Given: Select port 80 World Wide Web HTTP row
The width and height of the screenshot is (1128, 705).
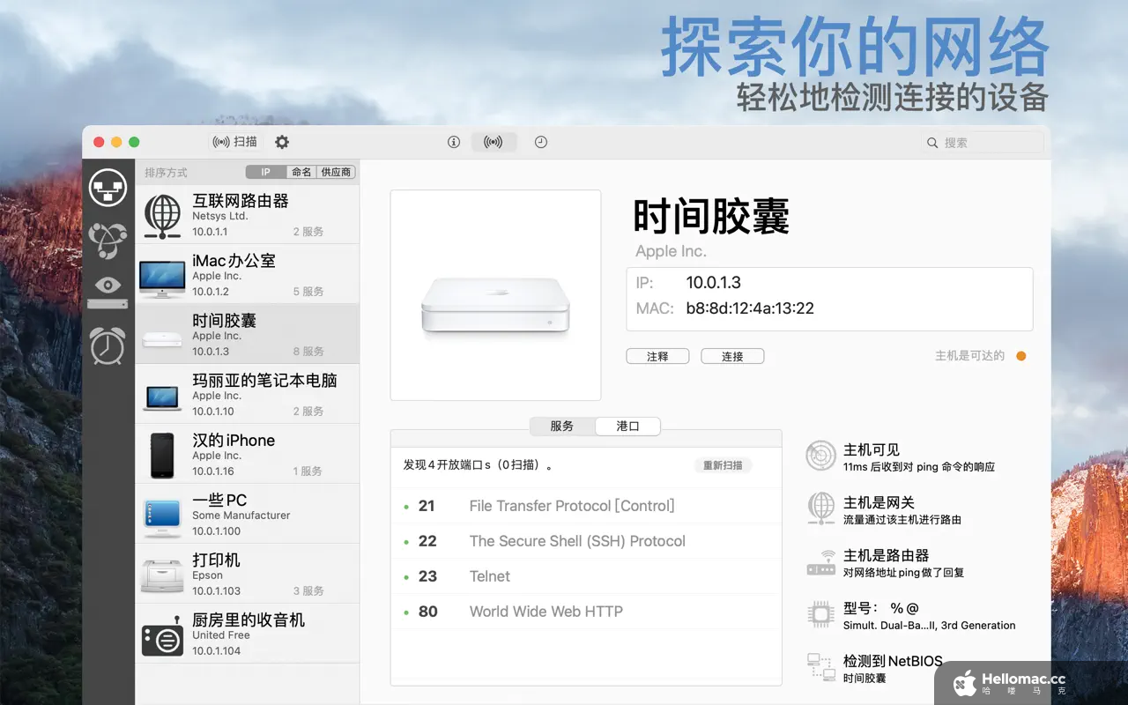Looking at the screenshot, I should pos(586,612).
